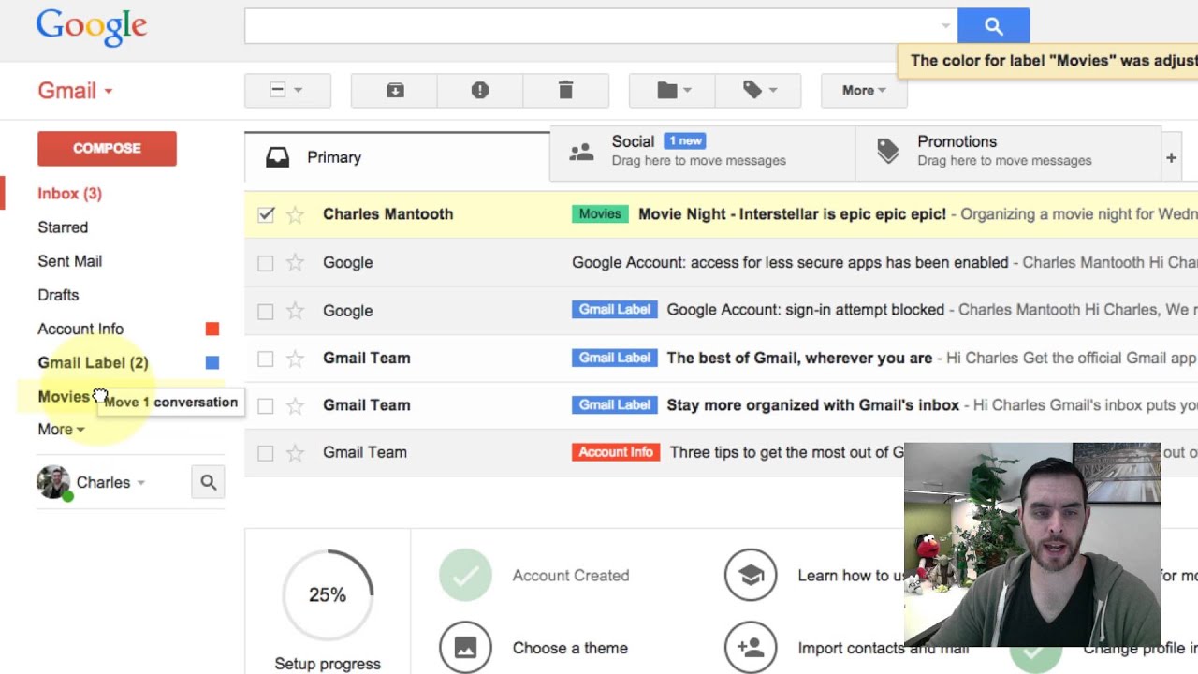Screen dimensions: 1198x674
Task: Click the Import contacts person icon
Action: [751, 647]
